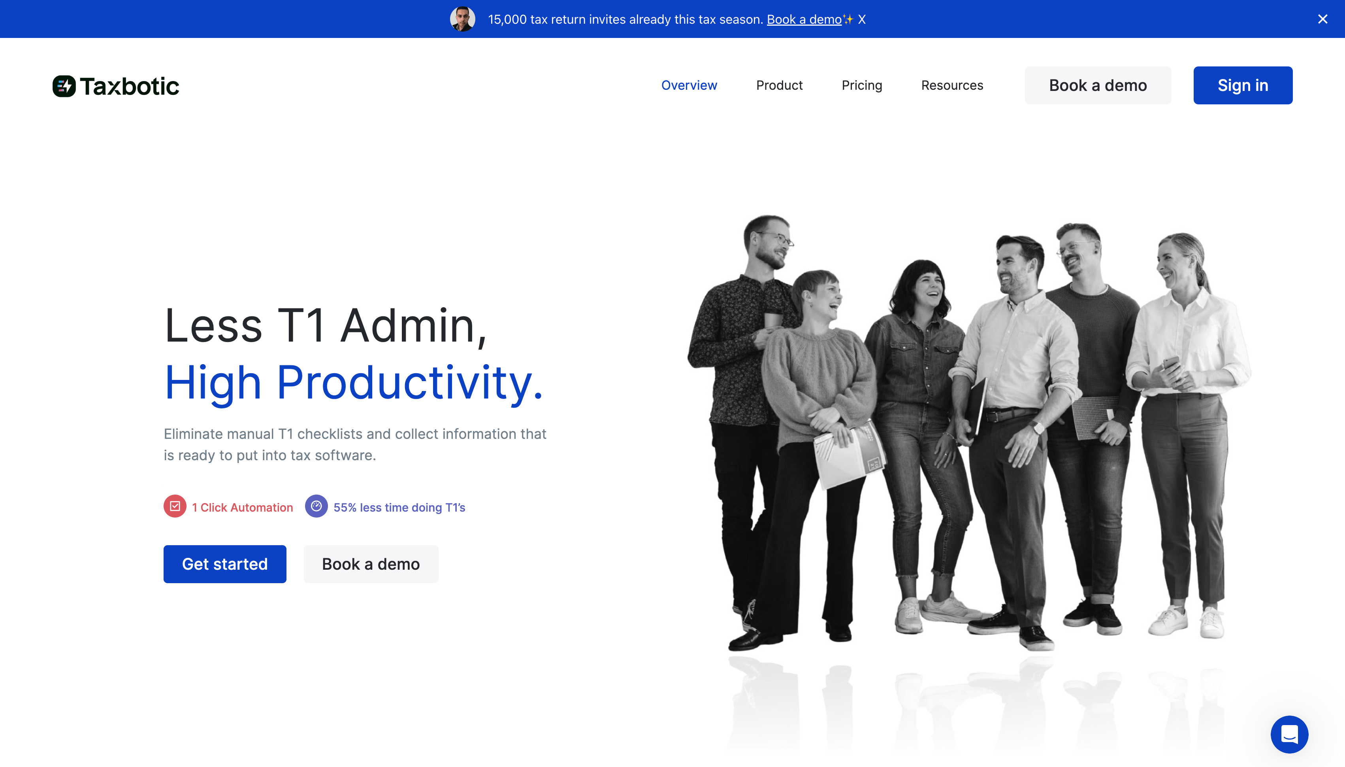Click the X text after sparkle
The width and height of the screenshot is (1345, 767).
coord(862,19)
